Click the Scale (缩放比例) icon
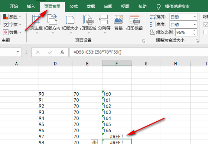This screenshot has width=208, height=144. click(x=152, y=32)
